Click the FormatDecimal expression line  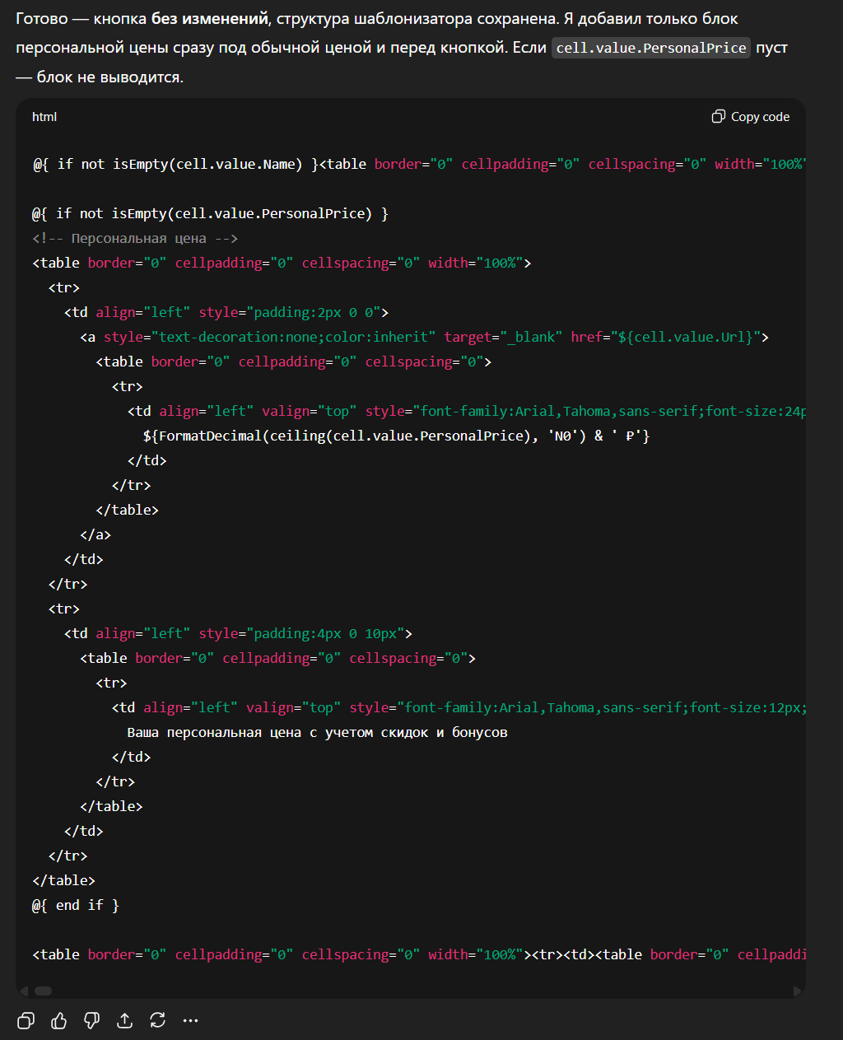[x=395, y=436]
